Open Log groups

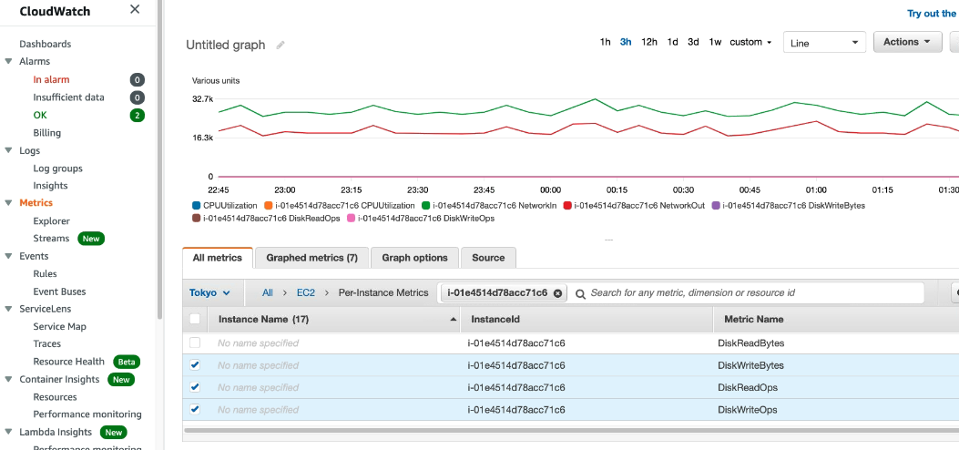pyautogui.click(x=57, y=169)
